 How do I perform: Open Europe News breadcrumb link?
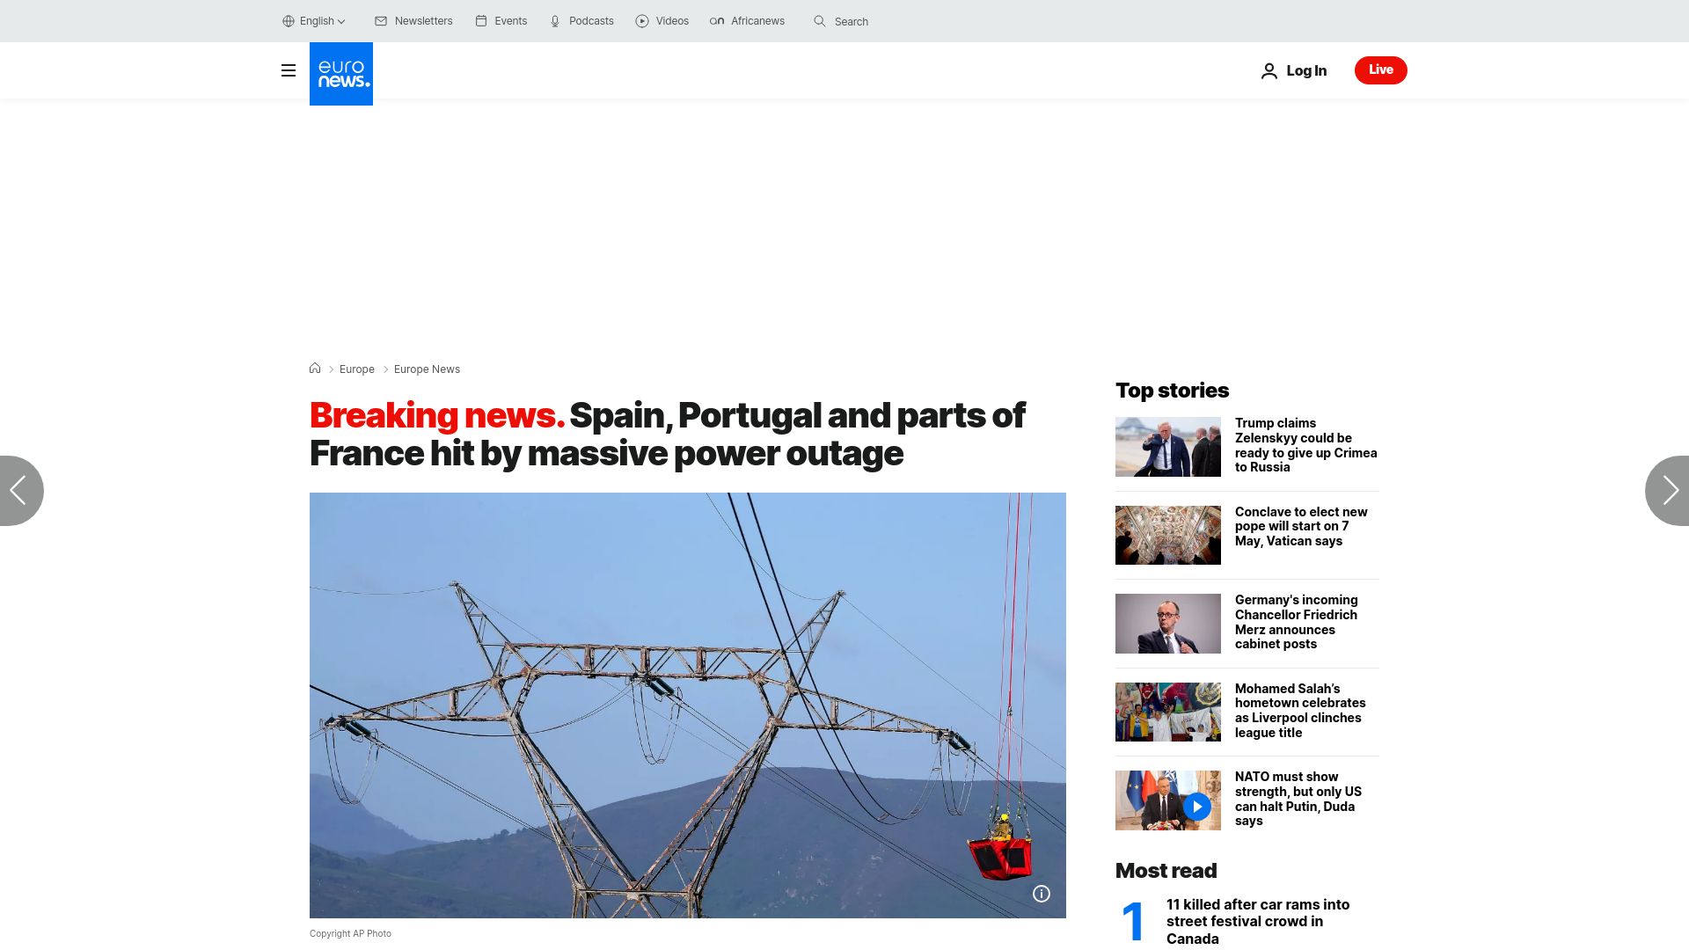[x=427, y=369]
